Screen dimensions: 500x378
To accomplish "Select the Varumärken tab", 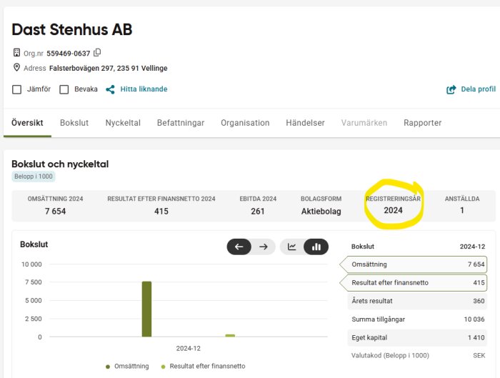I will tap(364, 123).
